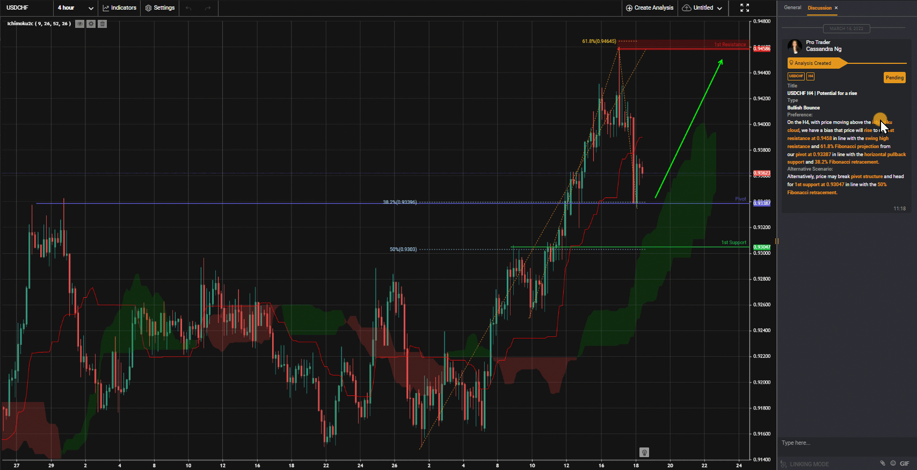This screenshot has width=917, height=470.
Task: Click 'Bullish Bounce' type text
Action: pyautogui.click(x=804, y=108)
